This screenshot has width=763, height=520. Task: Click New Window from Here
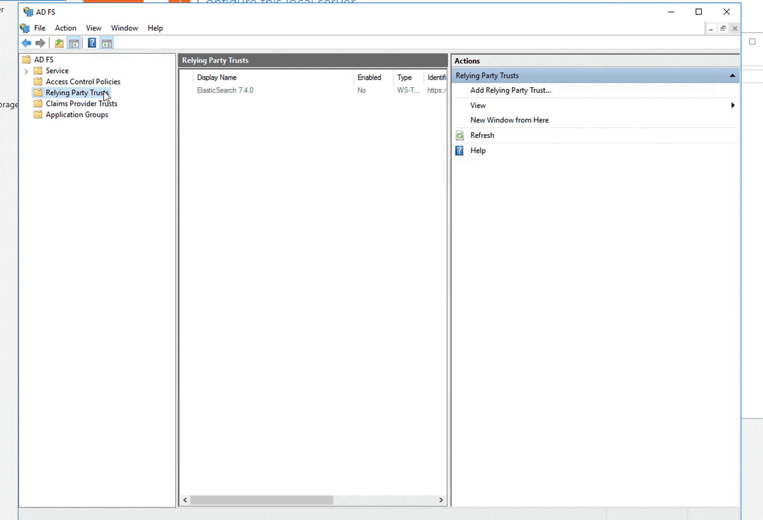509,120
